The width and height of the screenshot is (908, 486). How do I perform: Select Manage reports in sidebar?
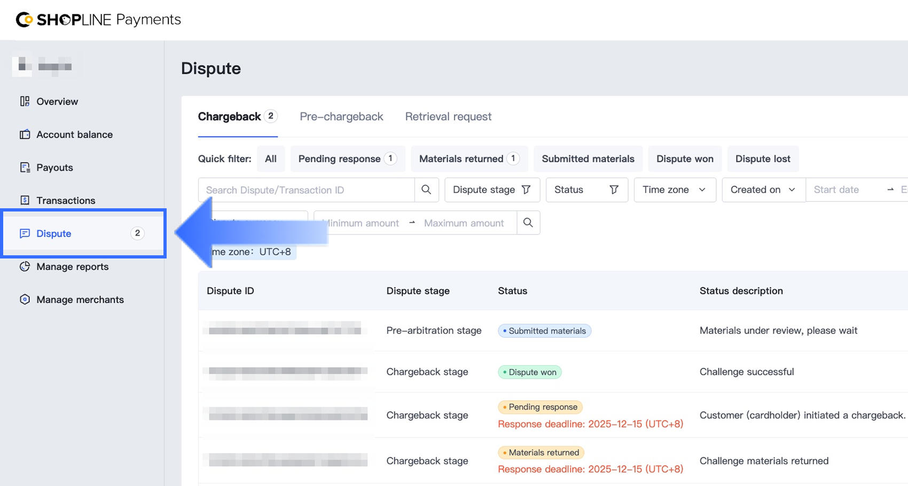pyautogui.click(x=72, y=266)
